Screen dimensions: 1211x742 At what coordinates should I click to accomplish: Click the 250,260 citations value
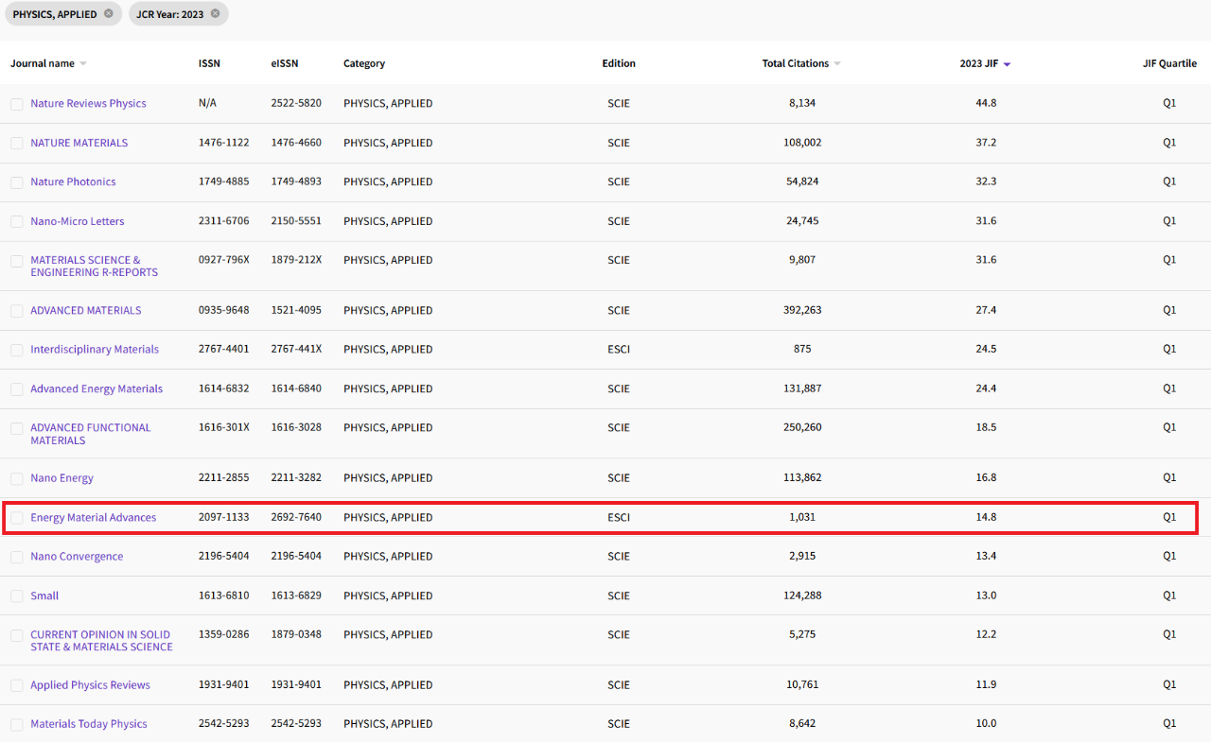click(x=803, y=427)
